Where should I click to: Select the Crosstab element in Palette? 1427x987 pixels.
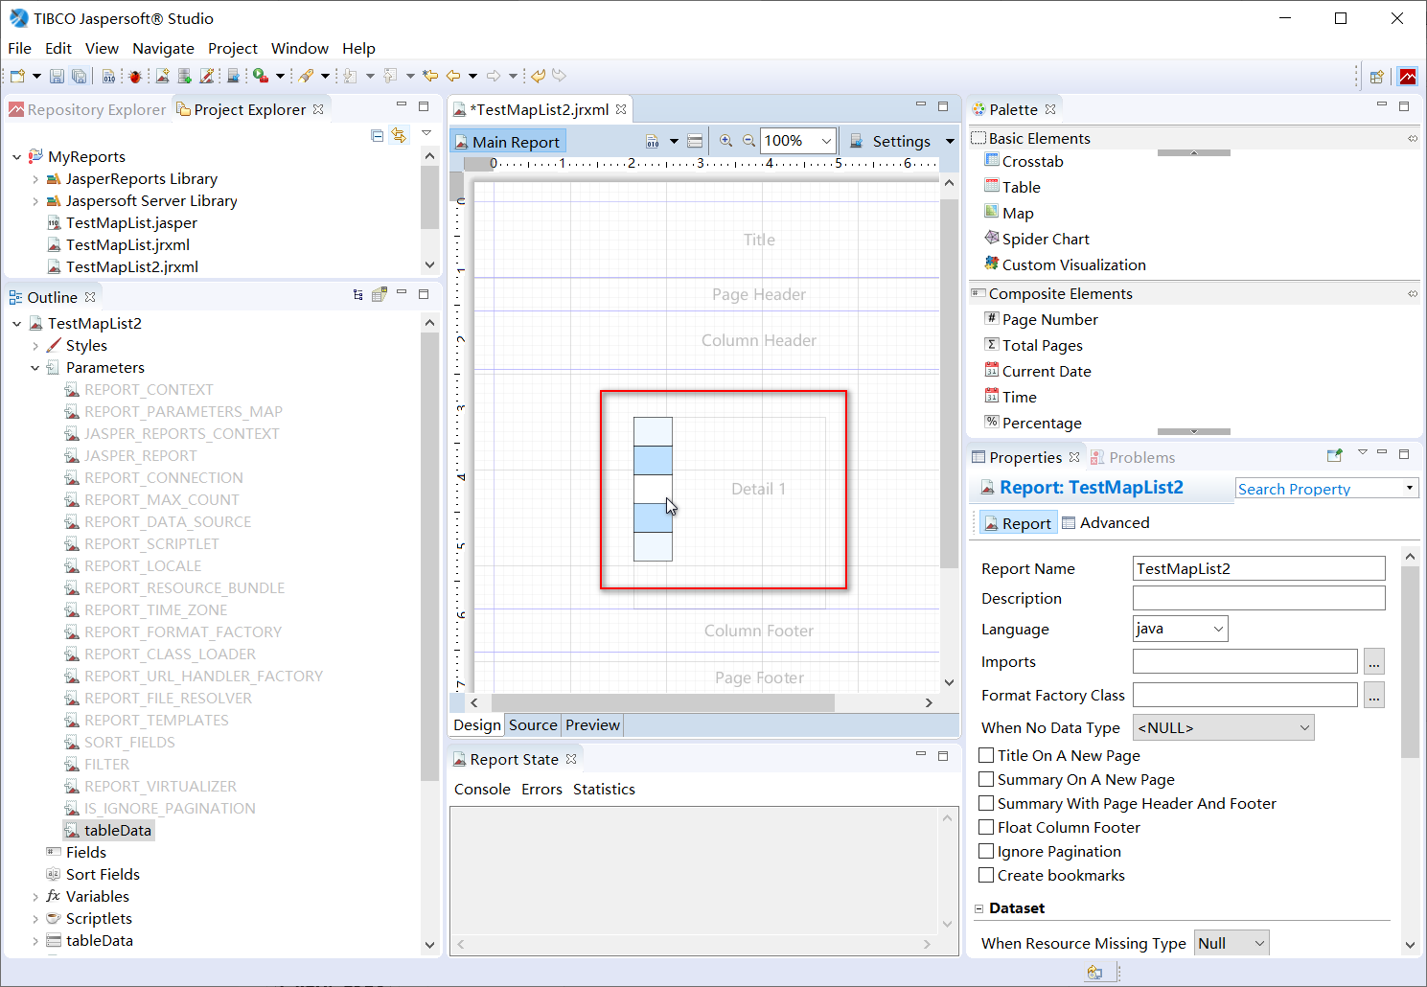pos(1024,161)
